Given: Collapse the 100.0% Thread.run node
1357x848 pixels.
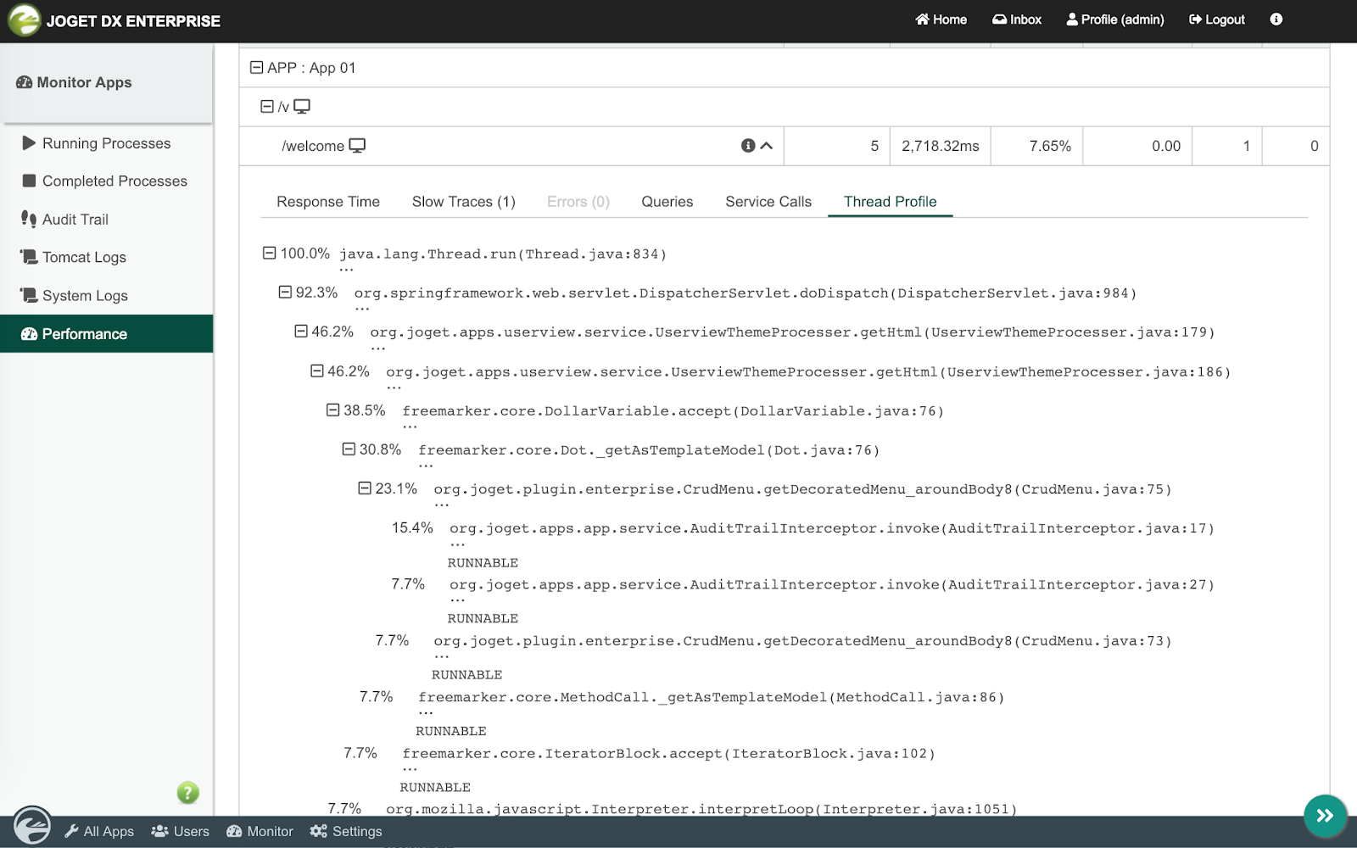Looking at the screenshot, I should pyautogui.click(x=270, y=253).
